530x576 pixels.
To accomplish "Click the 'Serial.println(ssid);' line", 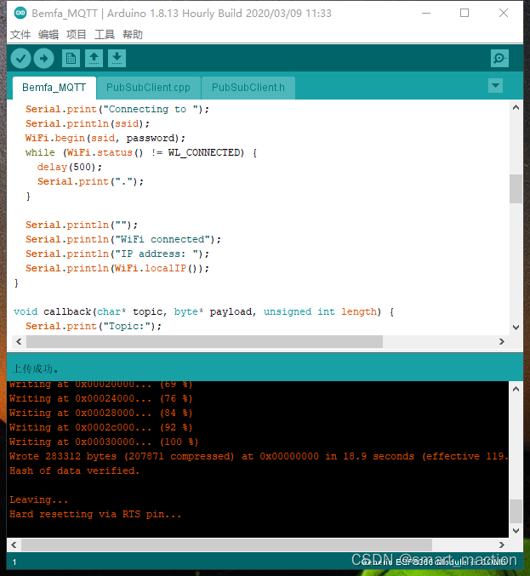I will click(88, 124).
